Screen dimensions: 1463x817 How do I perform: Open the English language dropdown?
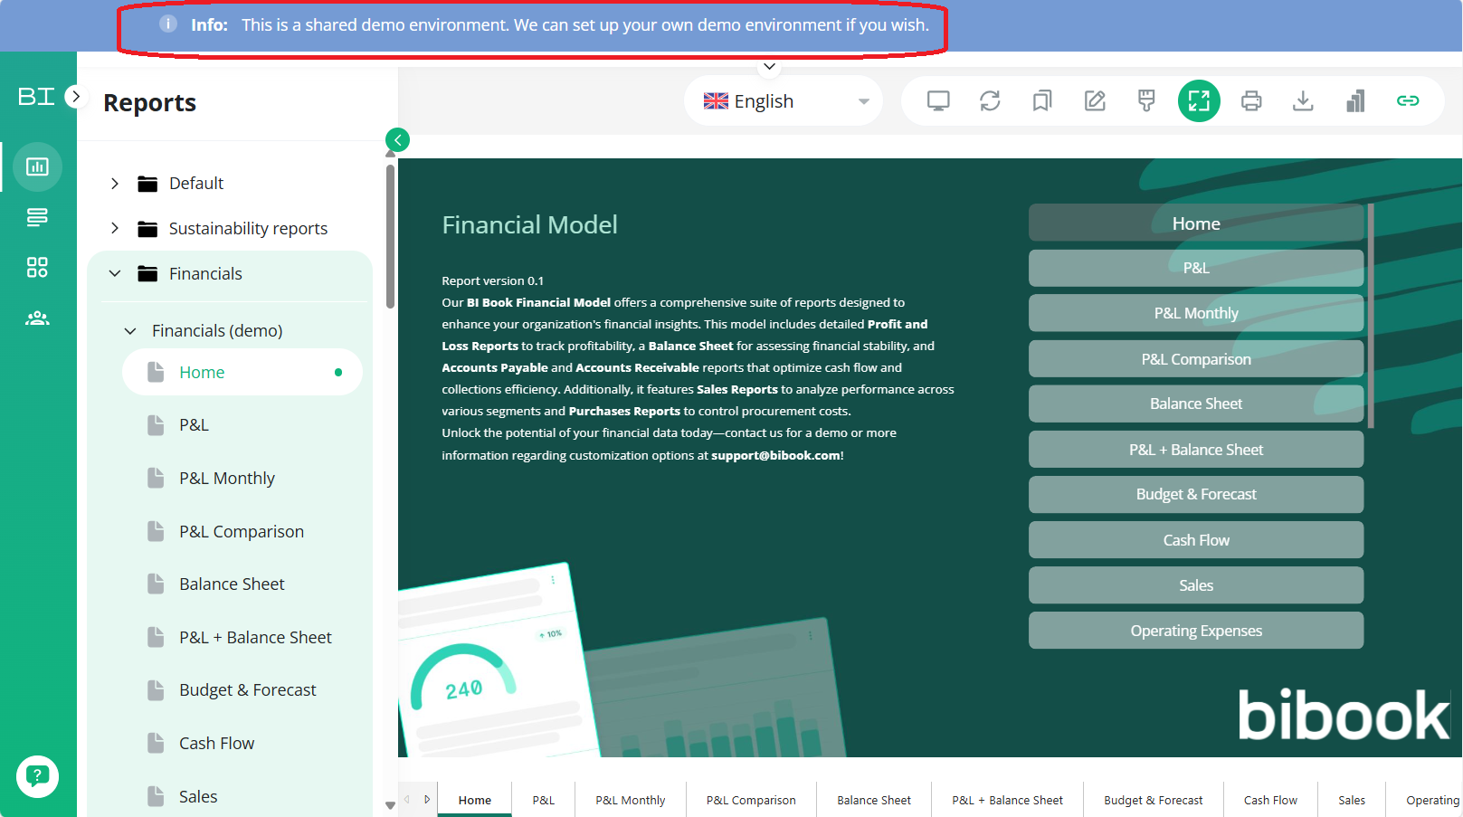pyautogui.click(x=784, y=101)
